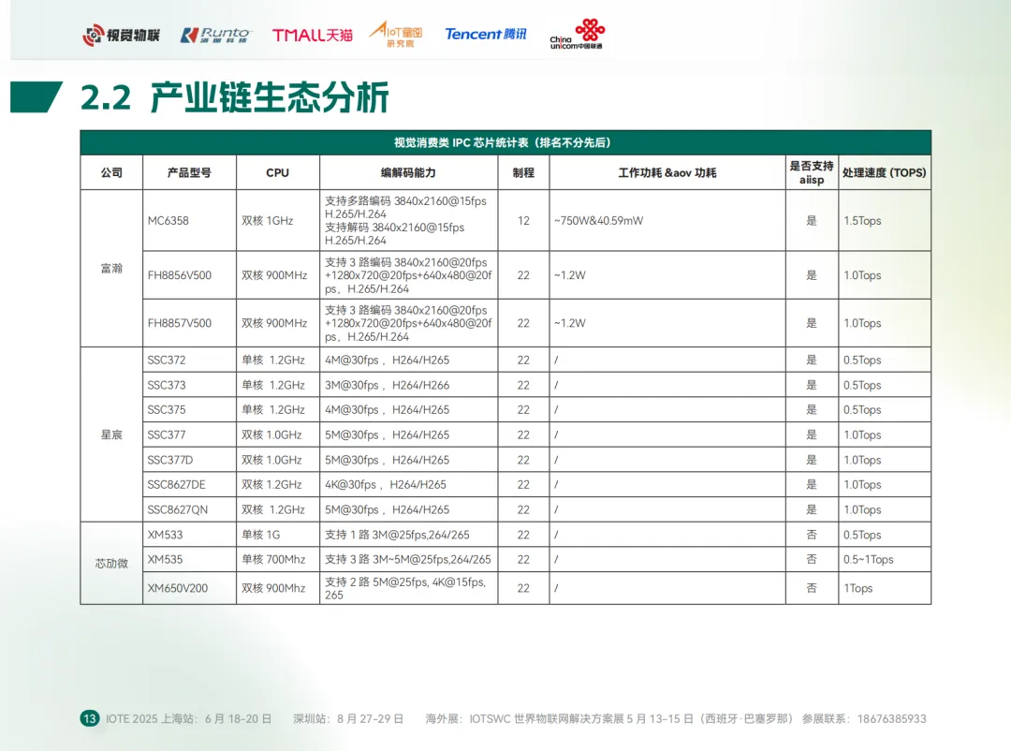
Task: Click the 否 aiisp cell in XM533 row
Action: [812, 535]
